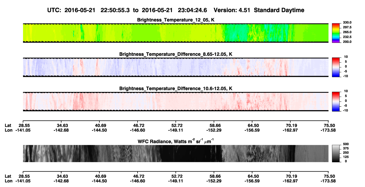This screenshot has height=187, width=365.
Task: Click lower axis longitude value -162.97
Action: (290, 181)
